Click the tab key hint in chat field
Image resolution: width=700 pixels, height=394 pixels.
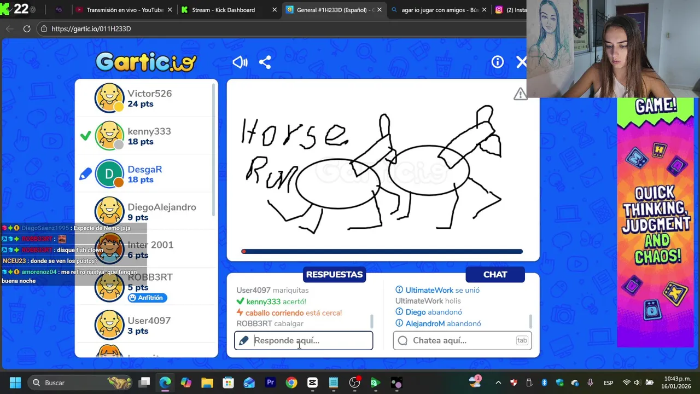(522, 340)
